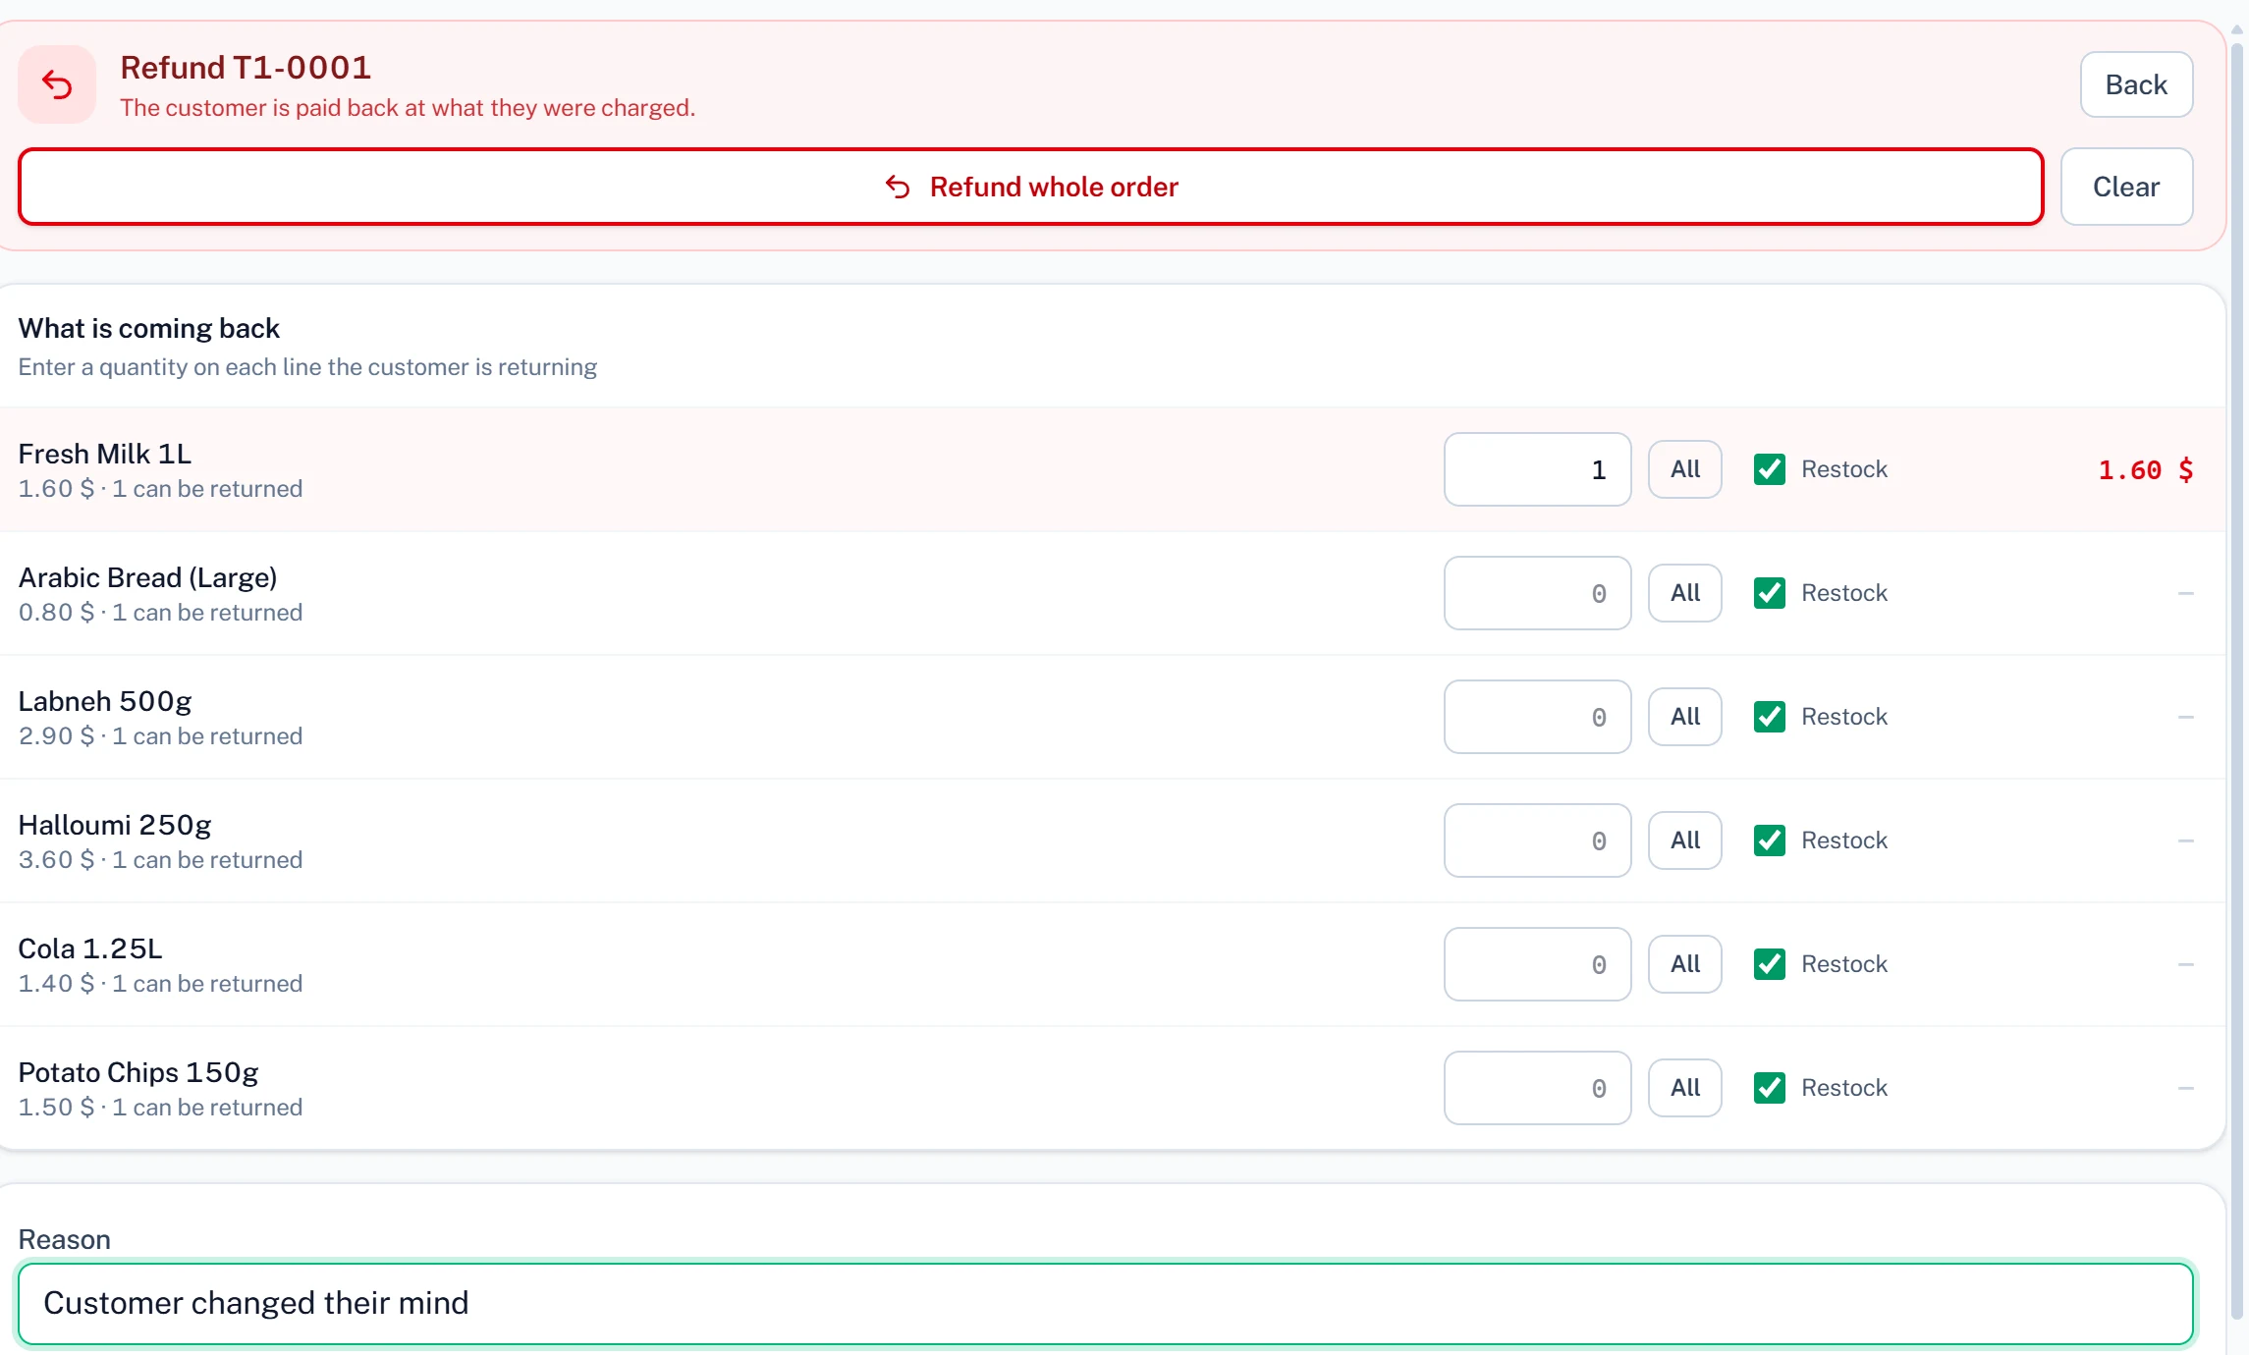Click All for Potato Chips 150g
This screenshot has height=1355, width=2249.
tap(1685, 1088)
